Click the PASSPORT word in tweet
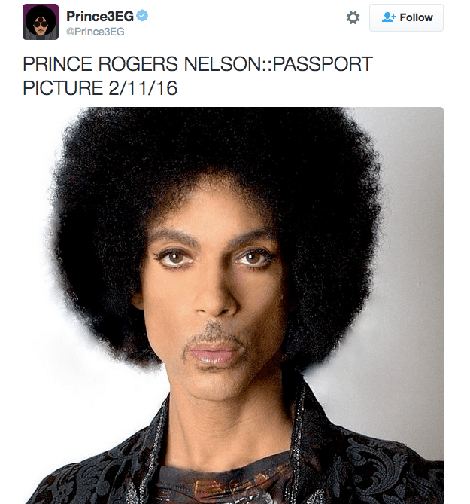 (x=323, y=63)
